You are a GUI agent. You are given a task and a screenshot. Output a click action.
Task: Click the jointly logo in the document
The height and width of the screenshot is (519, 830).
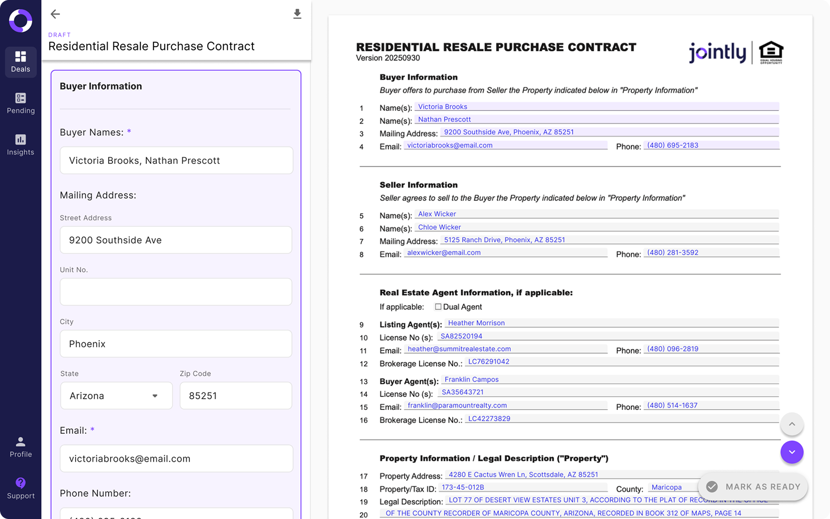(x=718, y=52)
